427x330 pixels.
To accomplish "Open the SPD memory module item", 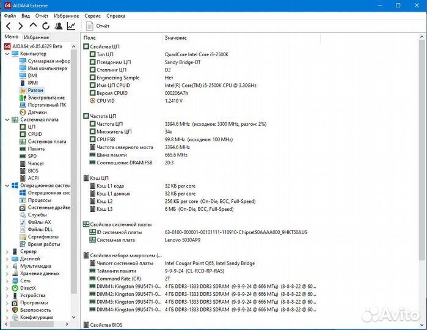I will click(28, 156).
